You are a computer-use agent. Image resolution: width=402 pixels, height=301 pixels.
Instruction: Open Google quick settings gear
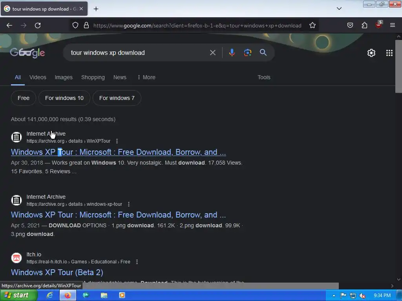point(371,53)
